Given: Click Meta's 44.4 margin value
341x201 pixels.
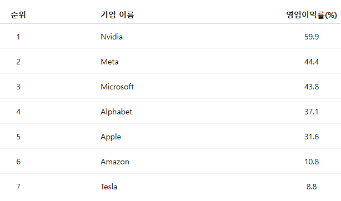Looking at the screenshot, I should (x=312, y=62).
